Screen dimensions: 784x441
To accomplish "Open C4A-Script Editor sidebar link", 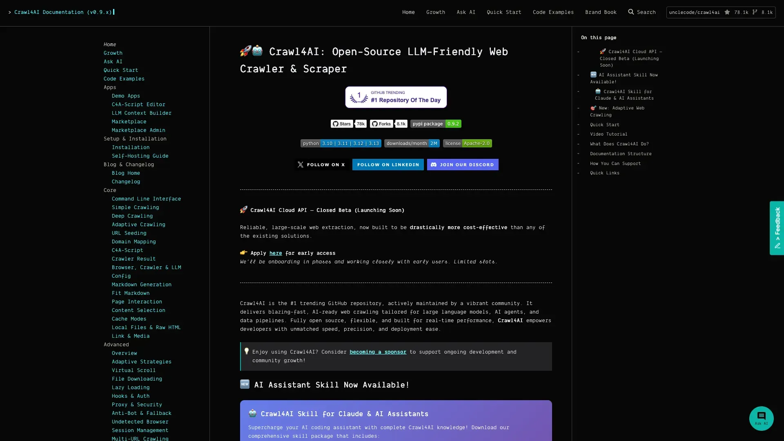I will tap(138, 105).
